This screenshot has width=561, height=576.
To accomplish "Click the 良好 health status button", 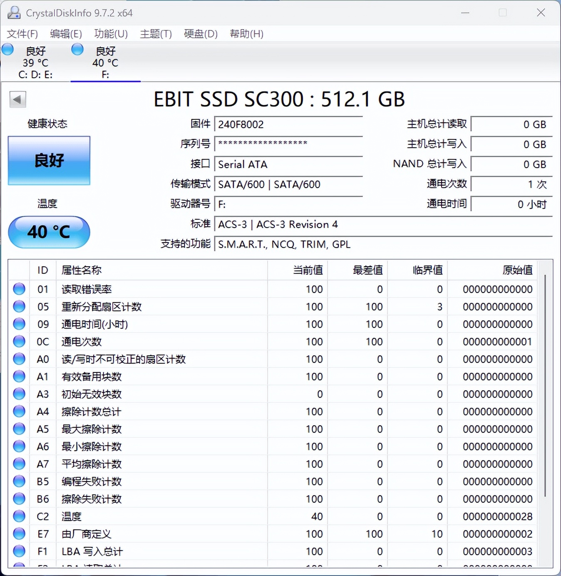I will tap(49, 161).
